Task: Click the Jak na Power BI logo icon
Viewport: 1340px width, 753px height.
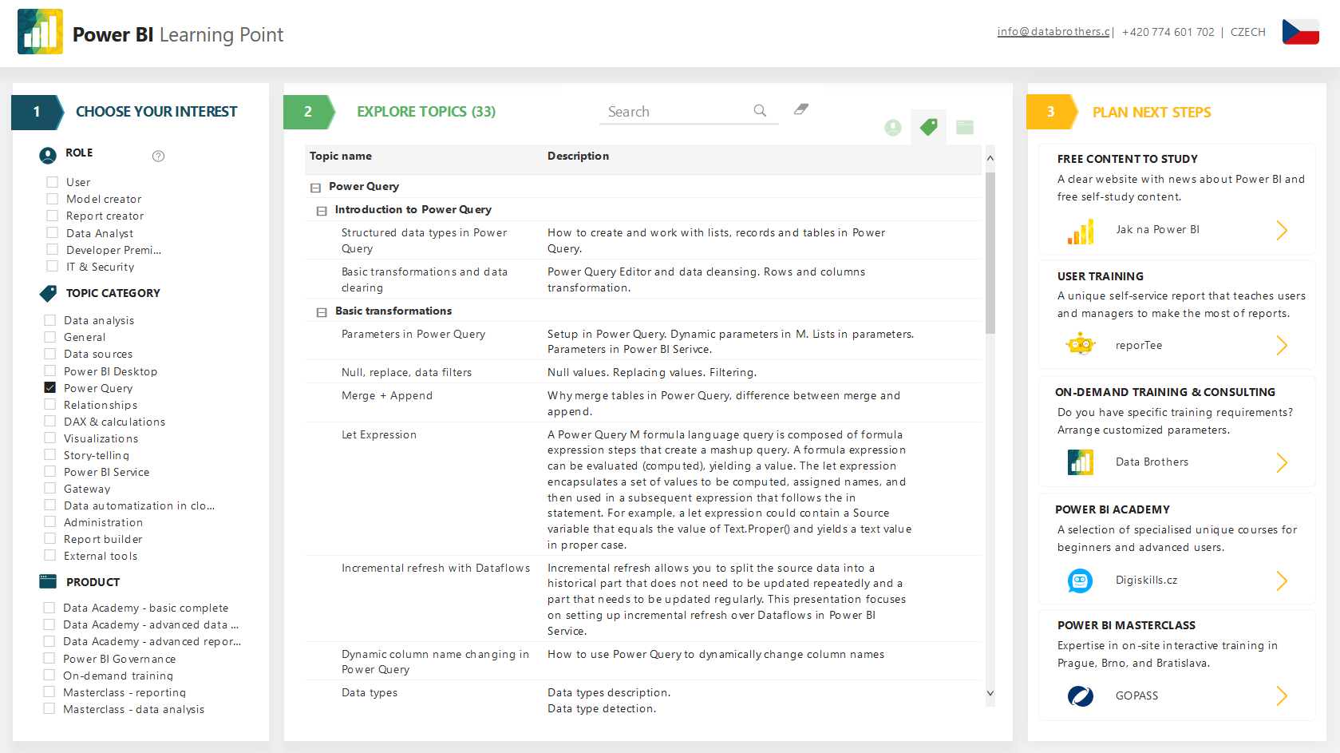Action: (1081, 231)
